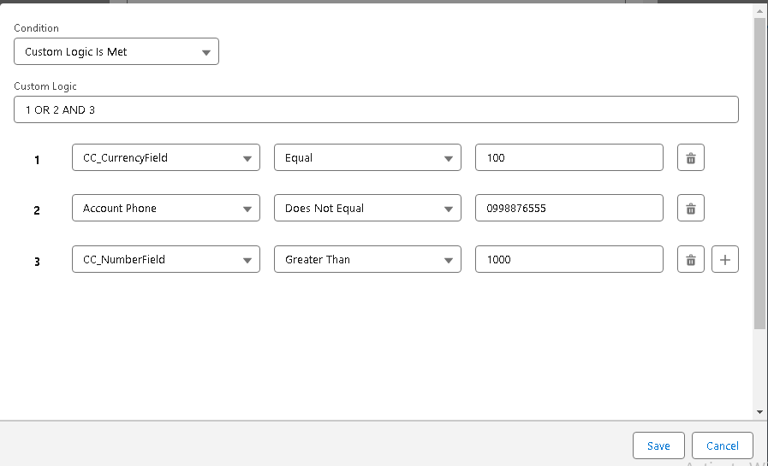Screen dimensions: 768x466
Task: Add new condition row with plus icon
Action: [725, 260]
